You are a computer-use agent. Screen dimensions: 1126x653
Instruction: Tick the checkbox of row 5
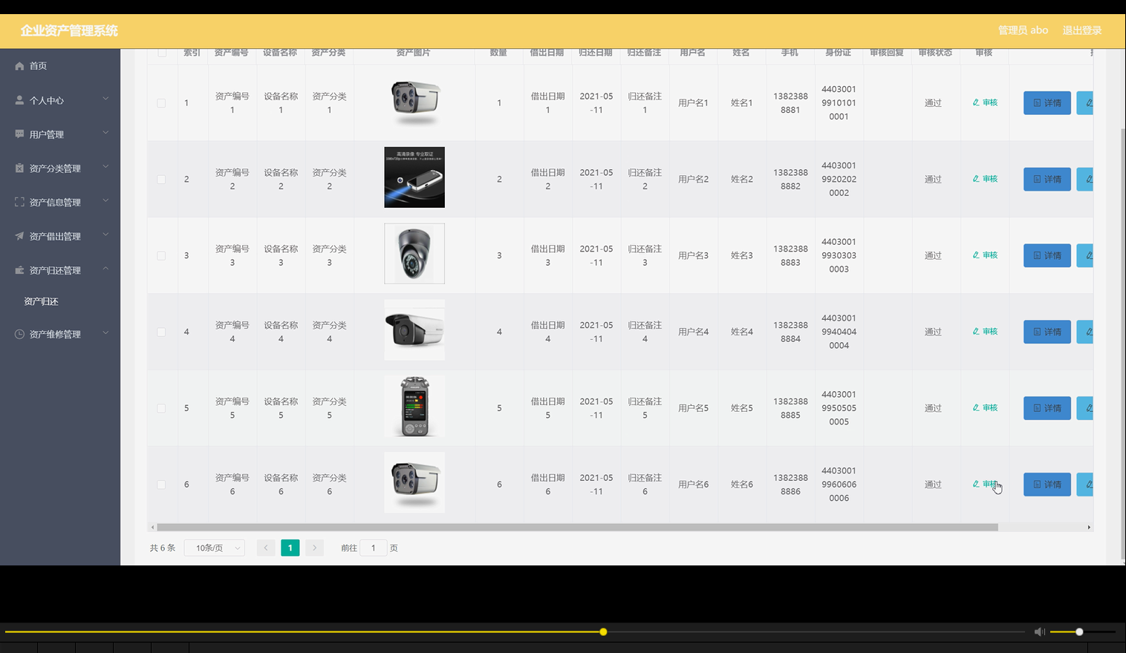click(x=161, y=408)
